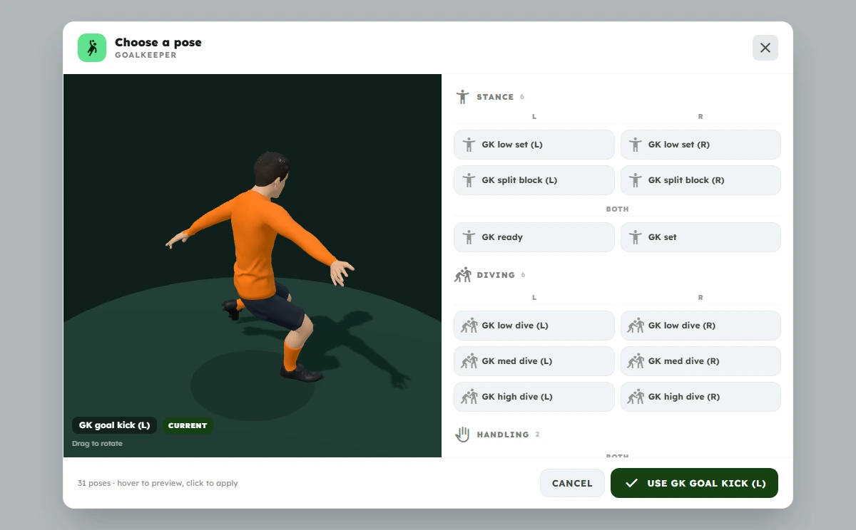
Task: Choose GK split block (L) pose
Action: [534, 180]
